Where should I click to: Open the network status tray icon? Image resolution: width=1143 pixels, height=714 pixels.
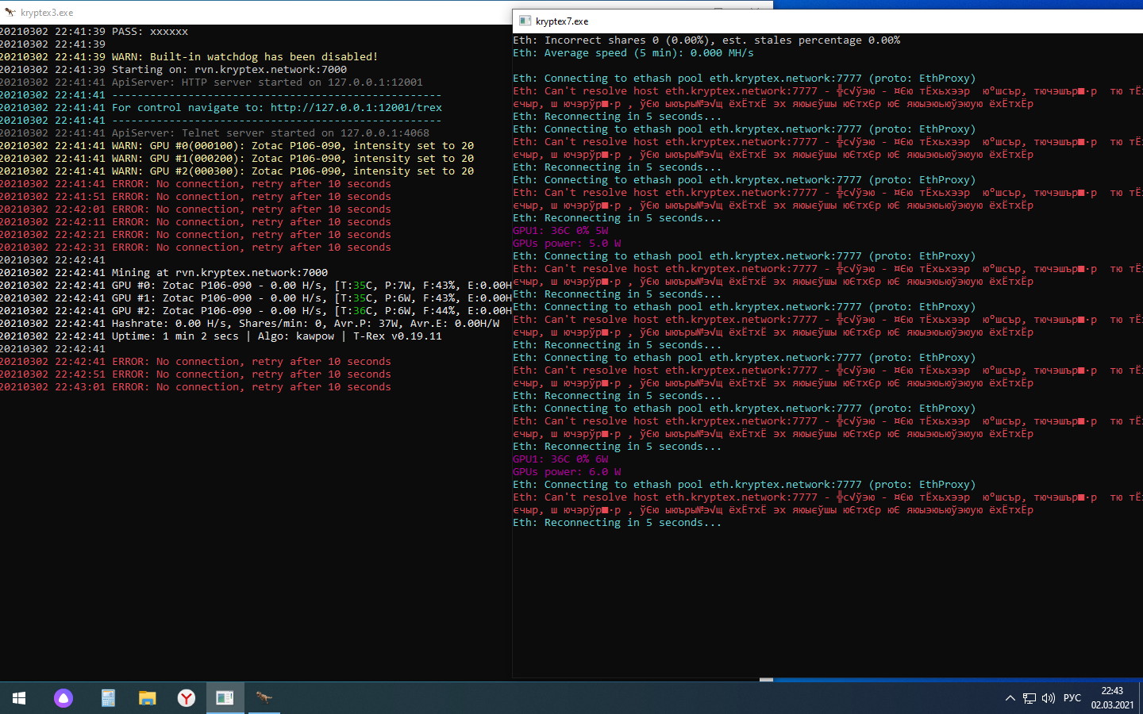[x=1029, y=698]
